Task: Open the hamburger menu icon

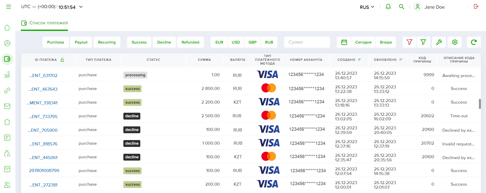Action: (9, 7)
